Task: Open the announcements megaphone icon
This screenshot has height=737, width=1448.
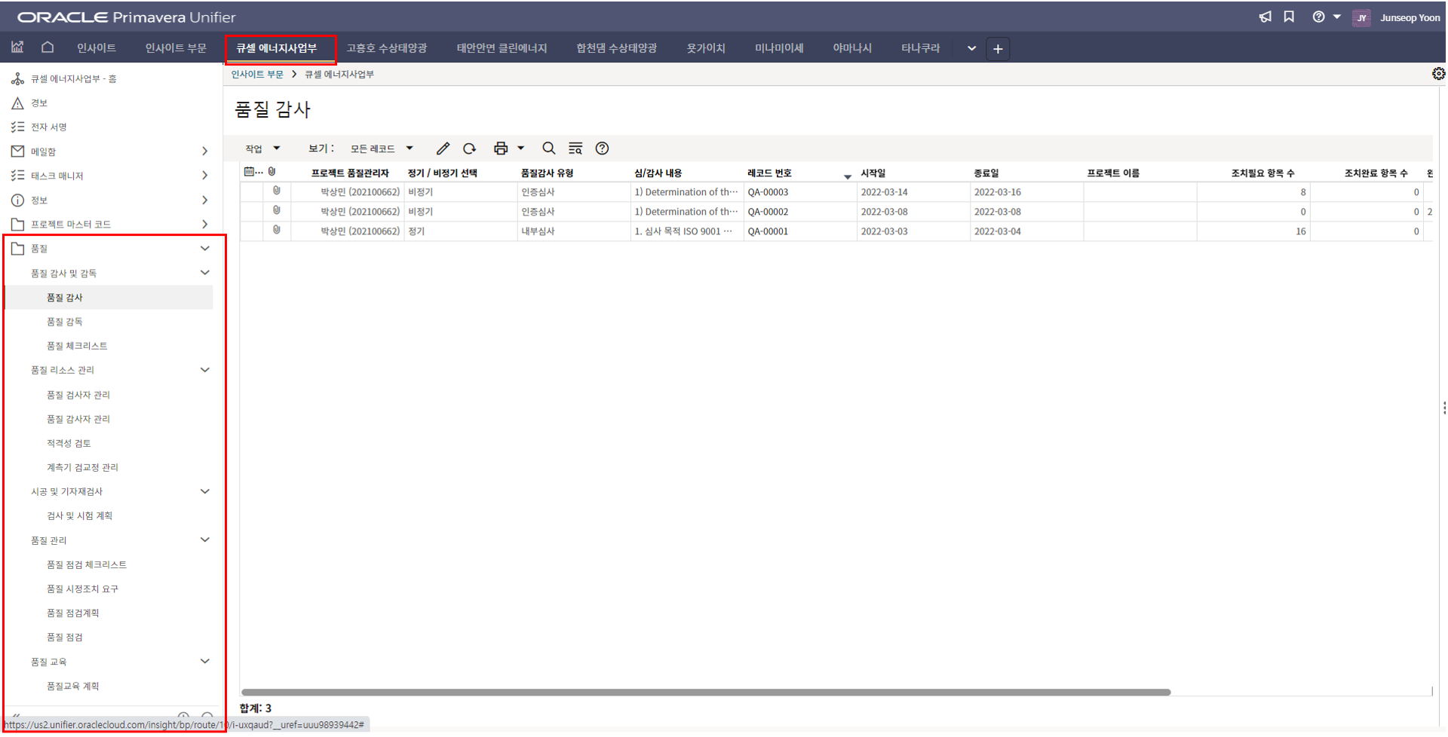Action: tap(1265, 17)
